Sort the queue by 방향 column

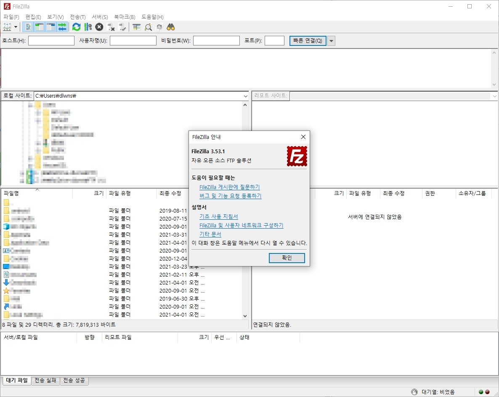click(90, 337)
